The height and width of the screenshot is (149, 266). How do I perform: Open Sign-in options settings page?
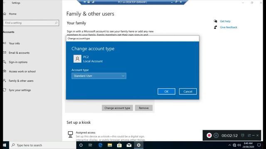18,62
